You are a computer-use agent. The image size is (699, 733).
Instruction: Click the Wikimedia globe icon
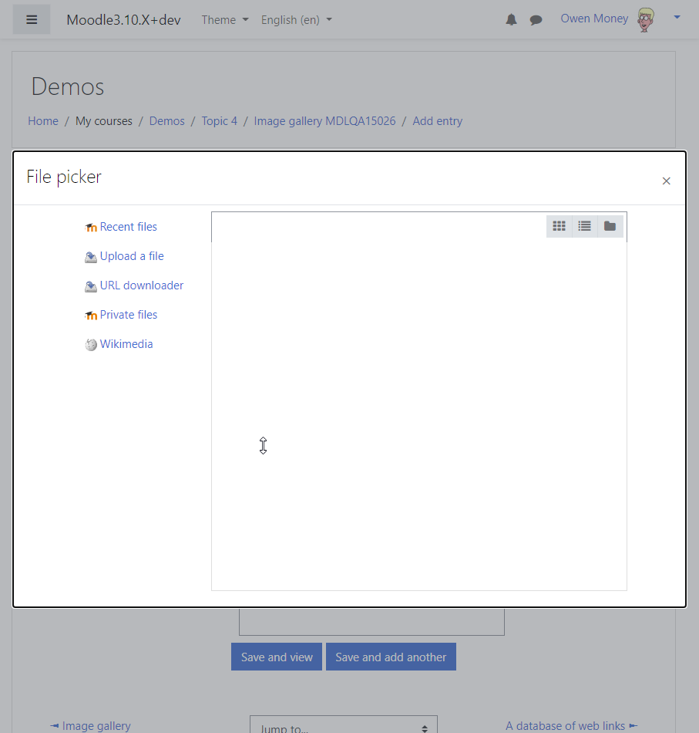tap(91, 345)
